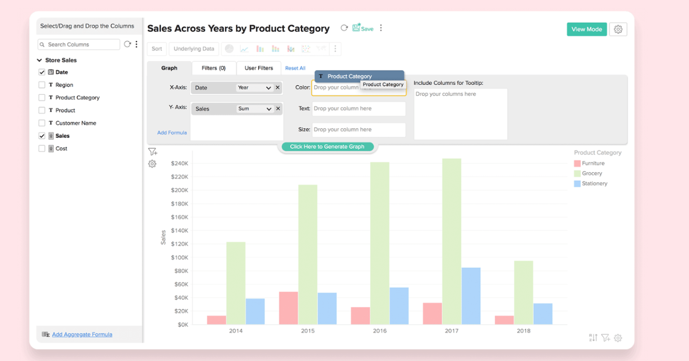The image size is (689, 361).
Task: Check the Product Category column checkbox
Action: click(x=42, y=97)
